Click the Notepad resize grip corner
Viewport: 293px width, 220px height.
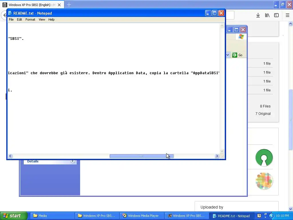tap(222, 156)
